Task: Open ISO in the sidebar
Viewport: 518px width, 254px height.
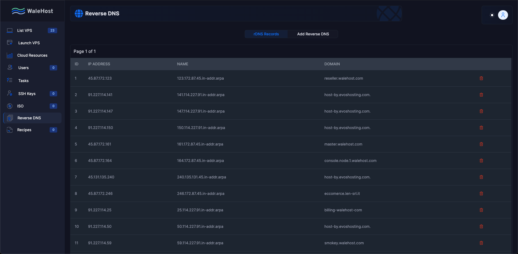Action: coord(32,106)
